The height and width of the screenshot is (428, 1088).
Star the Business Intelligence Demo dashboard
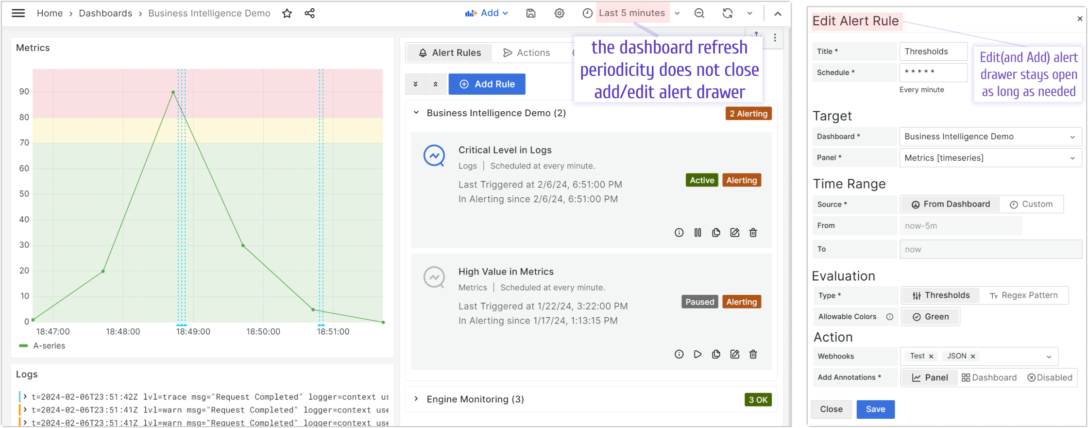pyautogui.click(x=287, y=13)
